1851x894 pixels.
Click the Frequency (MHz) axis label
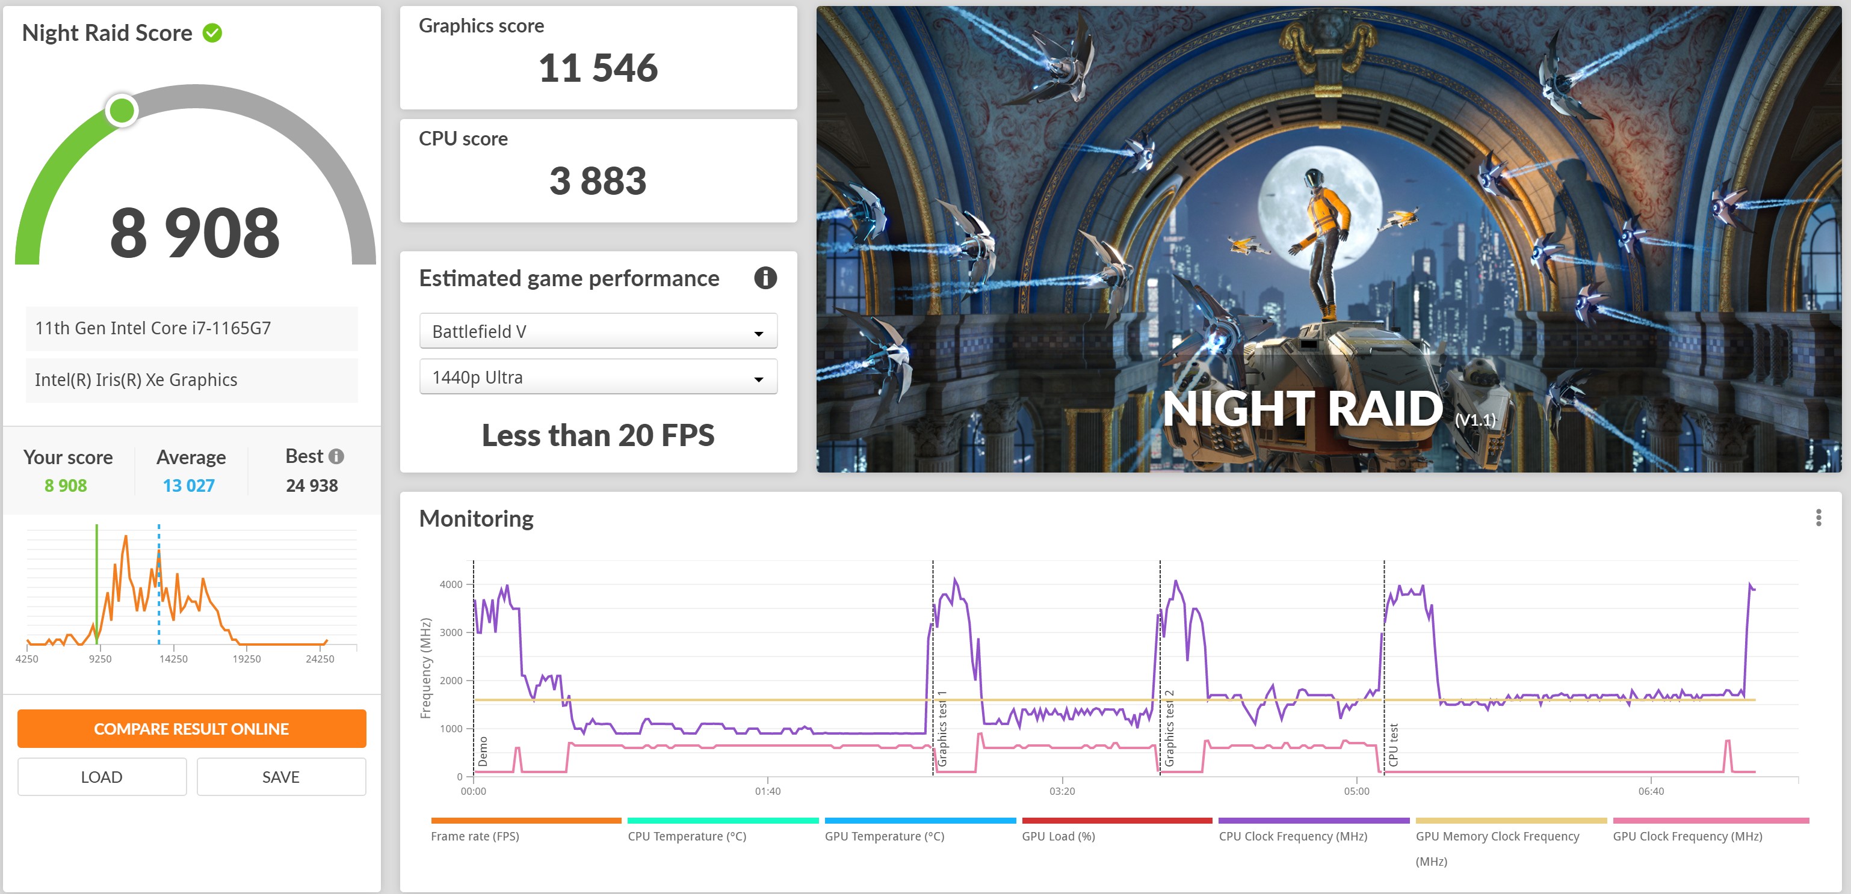(426, 668)
